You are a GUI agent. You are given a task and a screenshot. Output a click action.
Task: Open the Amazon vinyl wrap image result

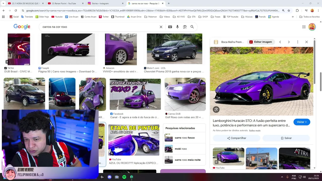pyautogui.click(x=121, y=49)
